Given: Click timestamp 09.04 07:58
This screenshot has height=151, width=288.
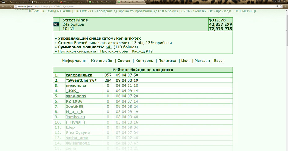Looking at the screenshot, I should pos(127,75).
